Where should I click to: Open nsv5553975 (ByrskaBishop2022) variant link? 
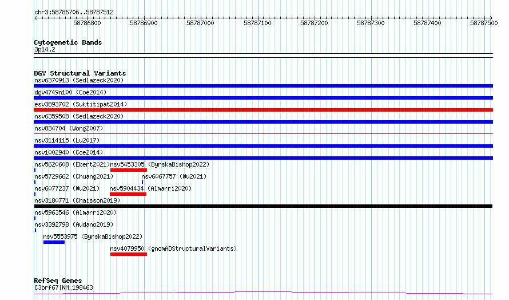coord(93,236)
